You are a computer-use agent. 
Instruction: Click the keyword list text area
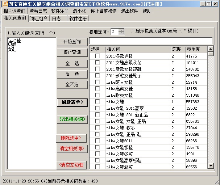tap(32, 103)
